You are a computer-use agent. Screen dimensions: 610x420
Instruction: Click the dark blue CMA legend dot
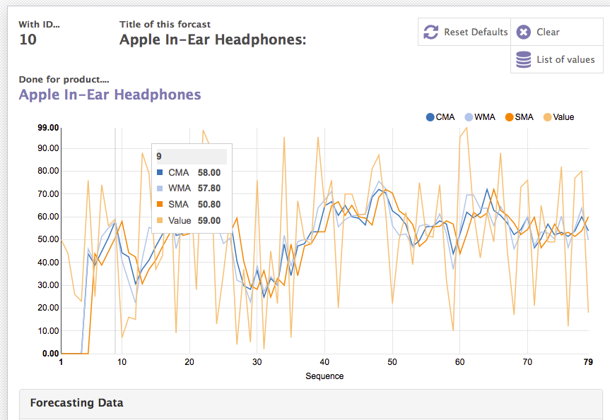coord(430,117)
